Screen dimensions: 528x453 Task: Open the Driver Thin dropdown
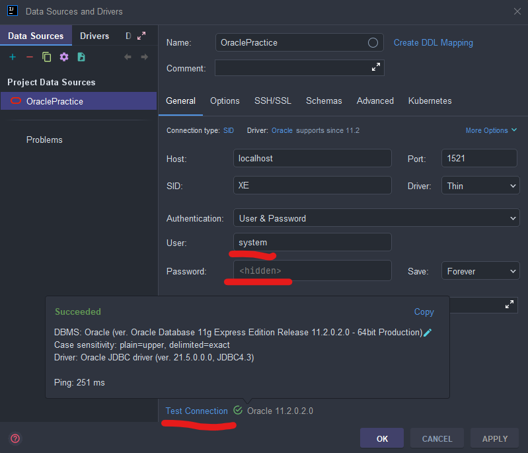480,186
